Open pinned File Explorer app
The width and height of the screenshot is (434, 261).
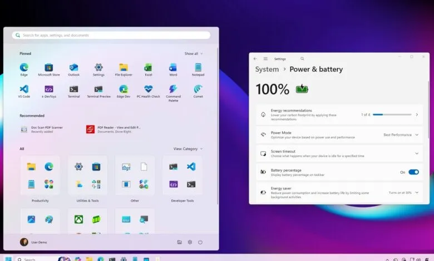click(124, 69)
